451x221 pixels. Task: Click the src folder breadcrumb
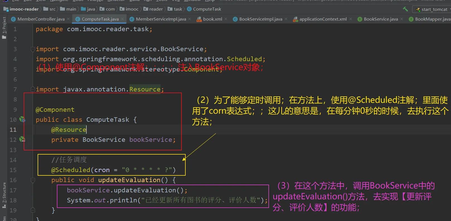(x=50, y=9)
